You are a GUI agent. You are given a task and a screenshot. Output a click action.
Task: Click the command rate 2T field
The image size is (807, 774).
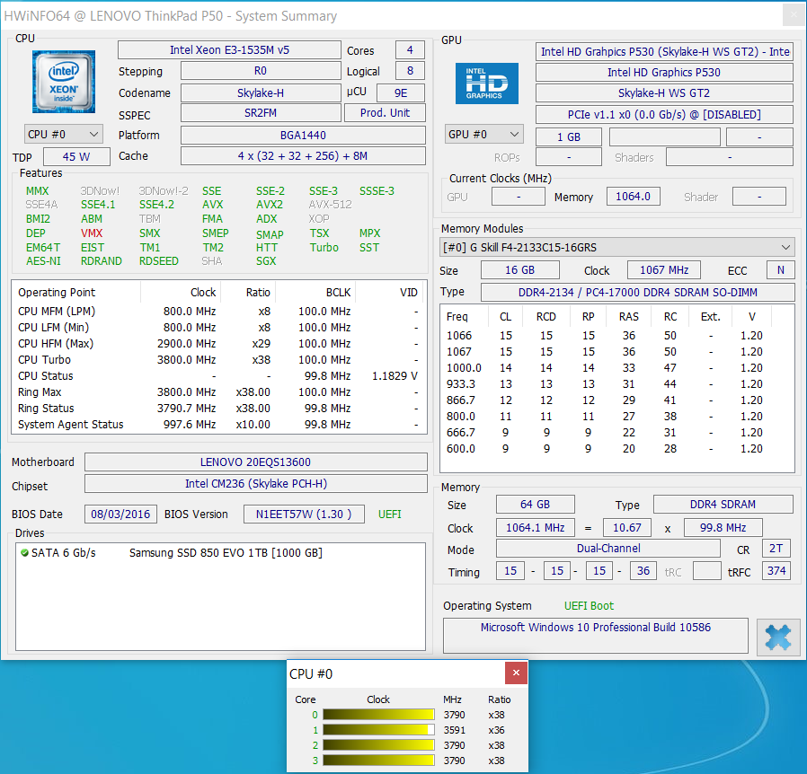(x=776, y=549)
